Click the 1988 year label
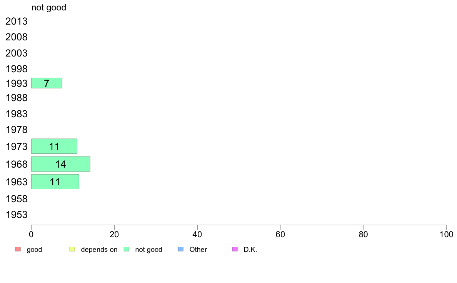 click(x=16, y=98)
